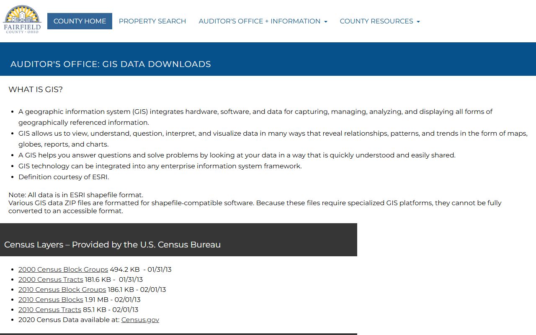Expand Auditor's Office + Information menu
The width and height of the screenshot is (536, 335).
[263, 21]
